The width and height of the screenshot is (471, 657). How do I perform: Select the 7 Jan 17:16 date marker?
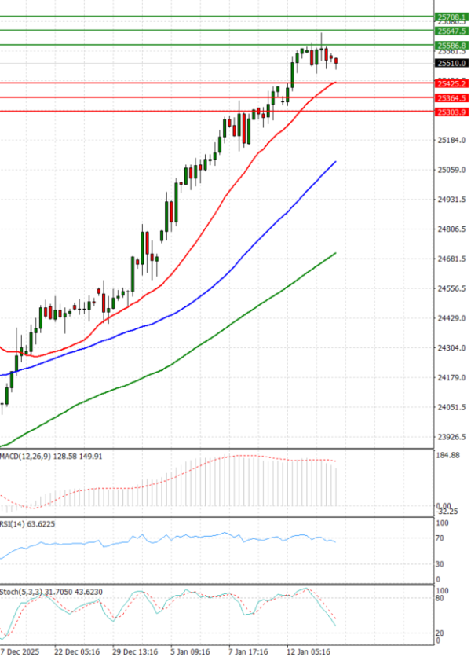pos(248,651)
